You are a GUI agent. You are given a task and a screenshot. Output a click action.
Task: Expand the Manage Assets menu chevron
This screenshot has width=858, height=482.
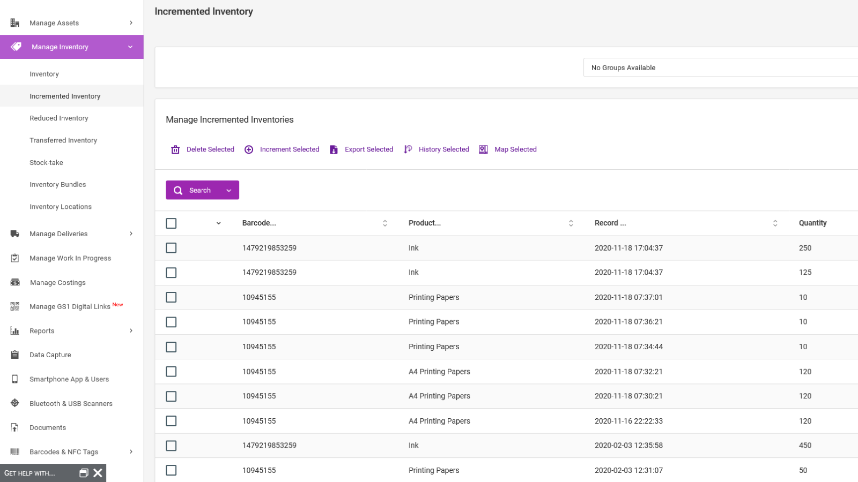pyautogui.click(x=131, y=22)
